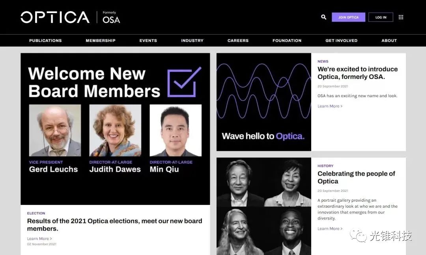Click the JOIN OPTICA button
This screenshot has width=426, height=255.
(x=348, y=17)
